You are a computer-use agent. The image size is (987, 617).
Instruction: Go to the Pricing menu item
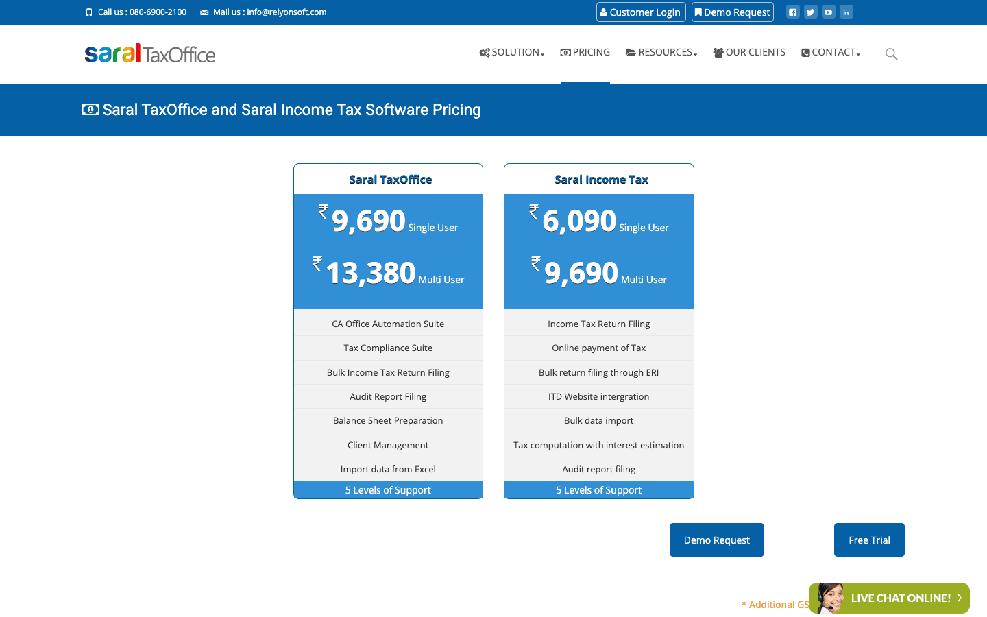585,53
